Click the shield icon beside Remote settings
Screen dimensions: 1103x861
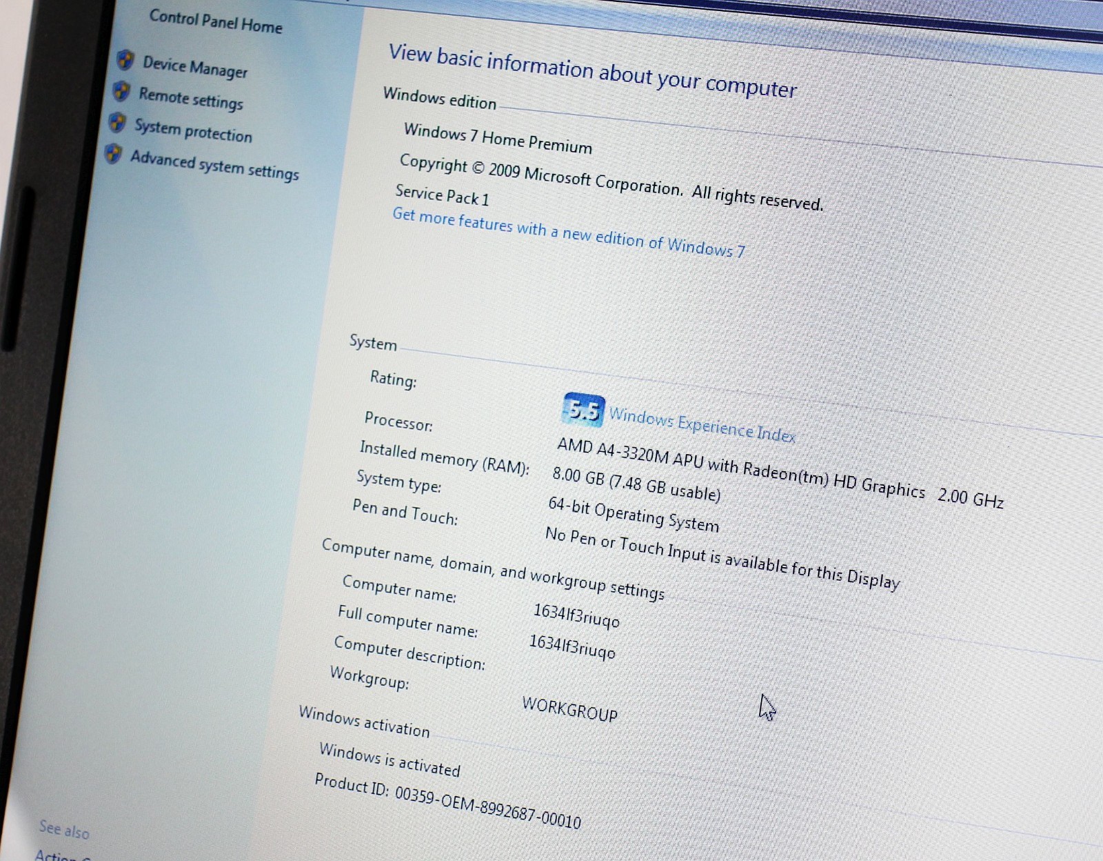(122, 91)
